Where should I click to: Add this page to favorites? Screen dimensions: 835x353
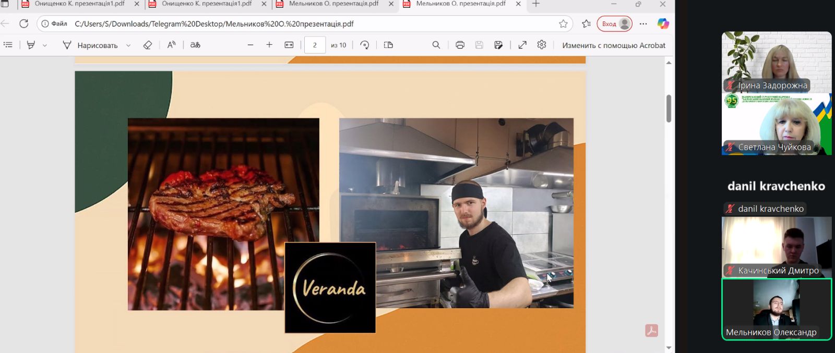pyautogui.click(x=563, y=23)
